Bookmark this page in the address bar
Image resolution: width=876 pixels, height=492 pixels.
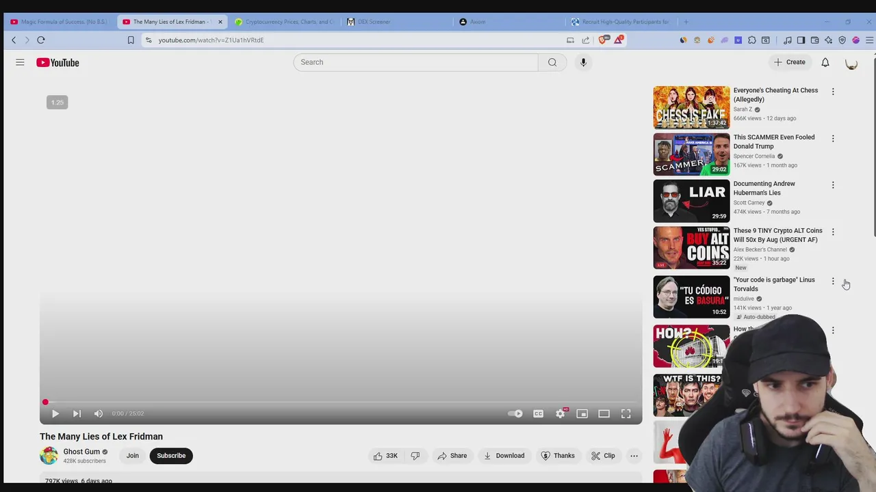(131, 40)
